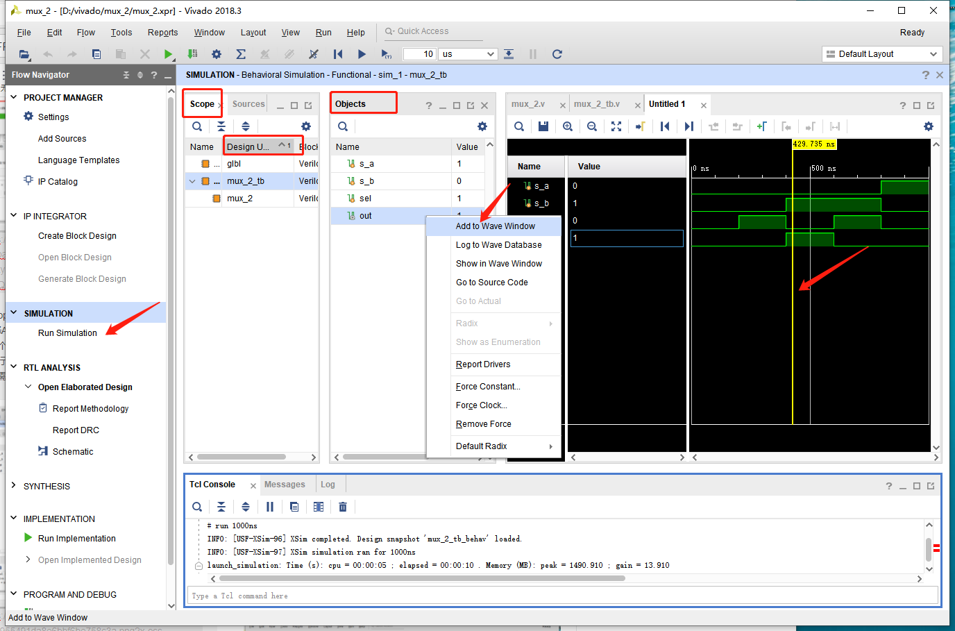Click the simulation time value field
The height and width of the screenshot is (631, 955).
point(419,54)
